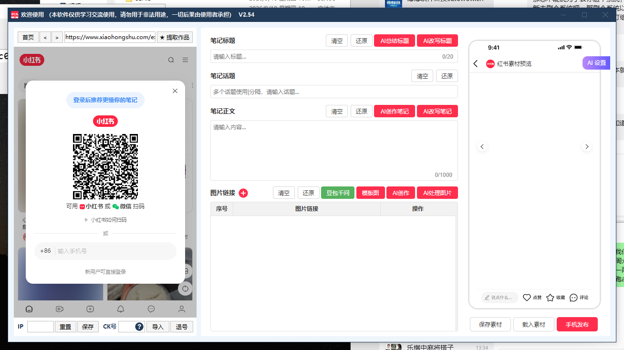
Task: Open the hamburger menu in Xiaohongshu header
Action: click(x=185, y=60)
